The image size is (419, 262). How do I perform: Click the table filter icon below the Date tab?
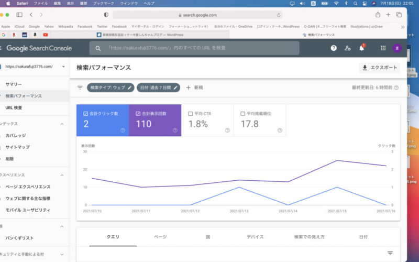[390, 253]
